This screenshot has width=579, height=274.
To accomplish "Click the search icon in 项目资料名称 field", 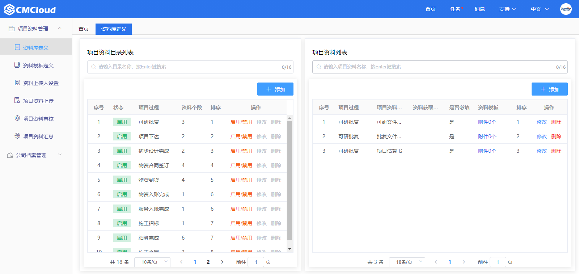I will 319,67.
